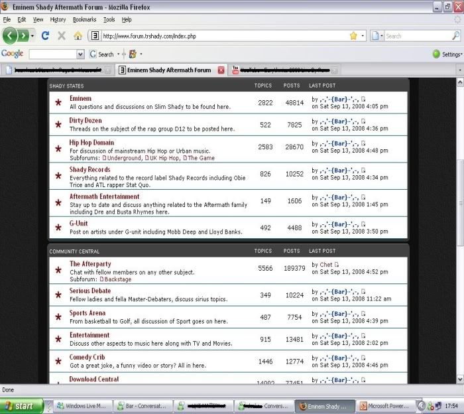
Task: View latest post icon in Dirty Dozen row
Action: (x=363, y=121)
